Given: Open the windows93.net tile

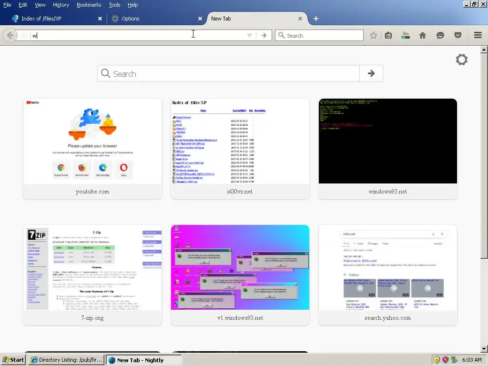Looking at the screenshot, I should point(388,149).
